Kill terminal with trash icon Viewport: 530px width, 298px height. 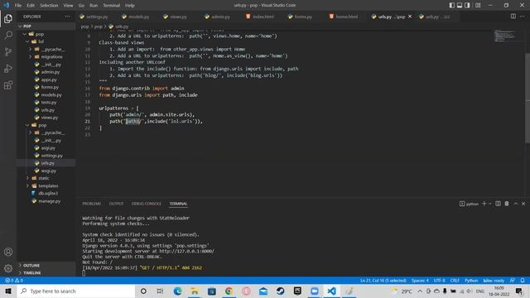click(x=507, y=204)
